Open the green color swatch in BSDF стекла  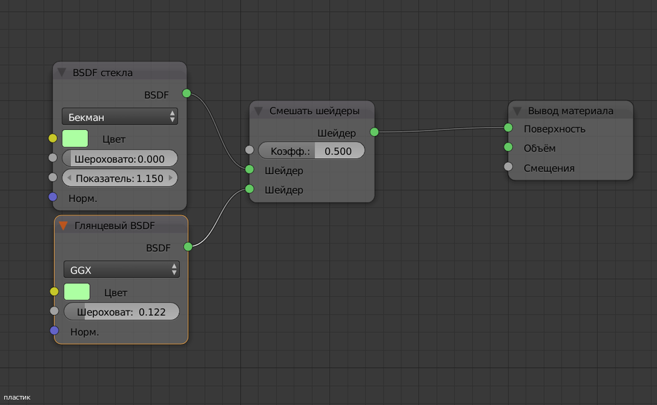pos(75,139)
